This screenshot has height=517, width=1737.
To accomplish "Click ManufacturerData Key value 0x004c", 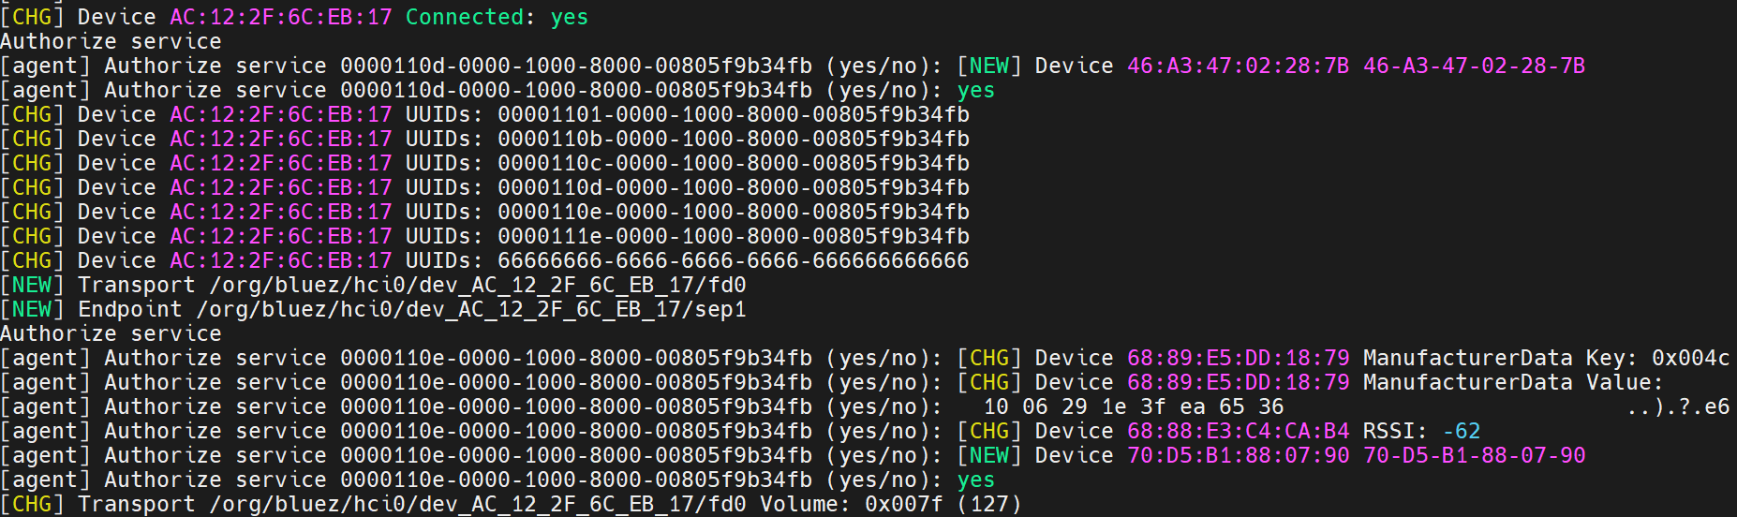I will click(x=1690, y=358).
